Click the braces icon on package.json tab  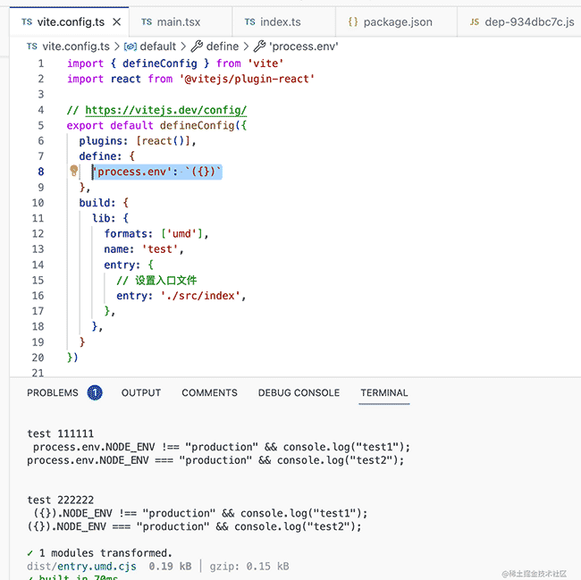pos(352,21)
